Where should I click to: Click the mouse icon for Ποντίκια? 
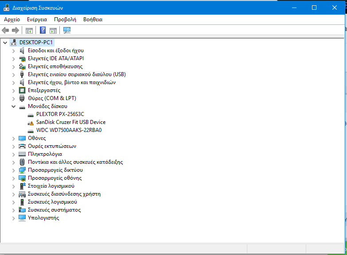[x=22, y=162]
